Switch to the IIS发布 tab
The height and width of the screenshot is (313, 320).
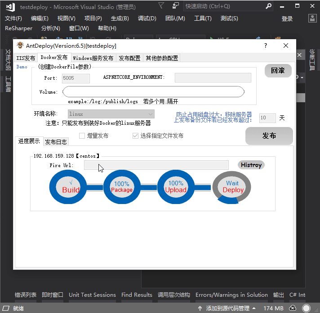(x=26, y=58)
